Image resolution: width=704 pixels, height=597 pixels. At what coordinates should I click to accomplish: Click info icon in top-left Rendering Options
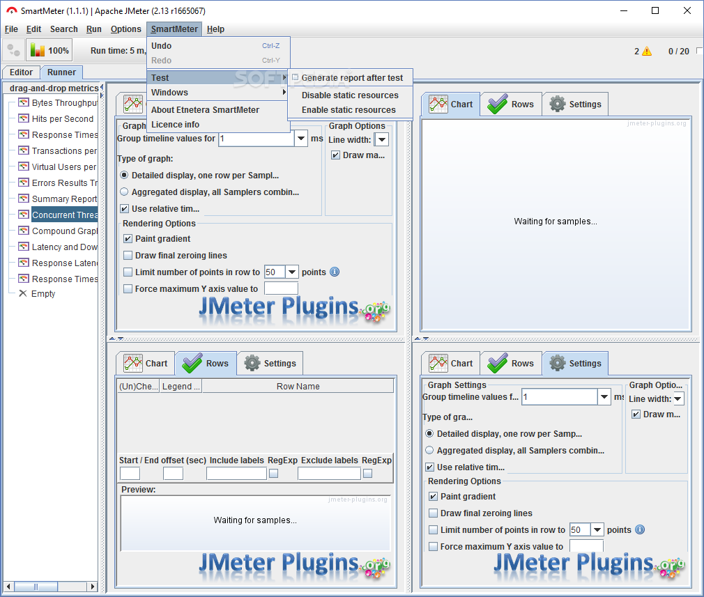coord(335,272)
